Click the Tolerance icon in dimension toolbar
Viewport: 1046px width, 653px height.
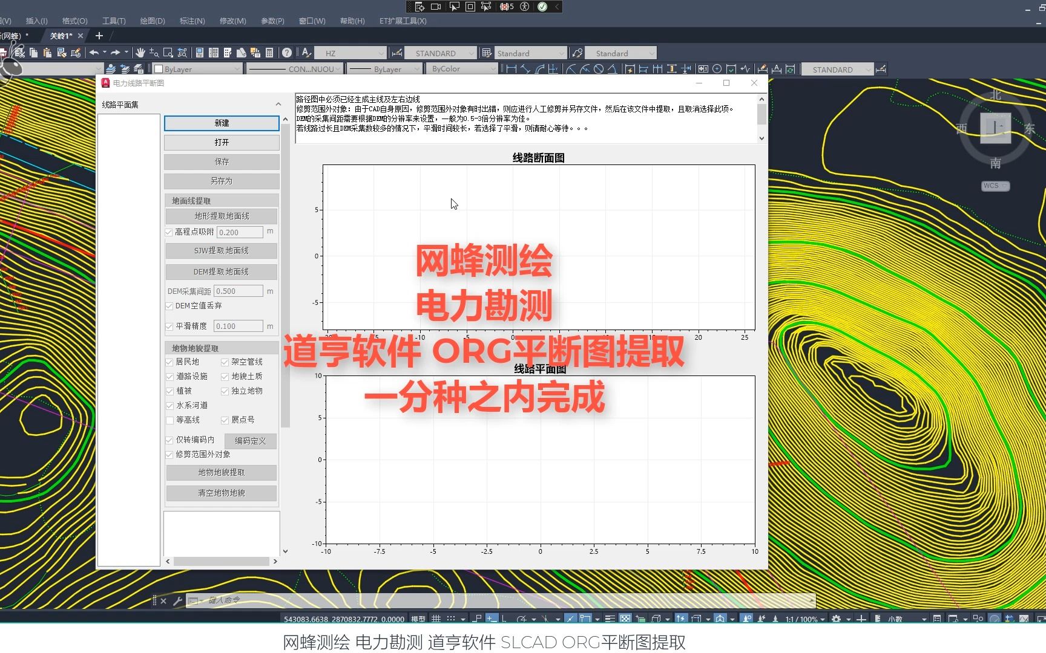pyautogui.click(x=703, y=69)
